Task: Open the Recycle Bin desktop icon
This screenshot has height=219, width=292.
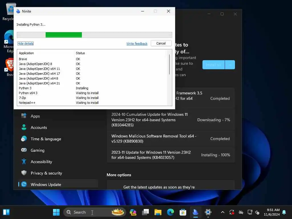Action: tap(9, 11)
